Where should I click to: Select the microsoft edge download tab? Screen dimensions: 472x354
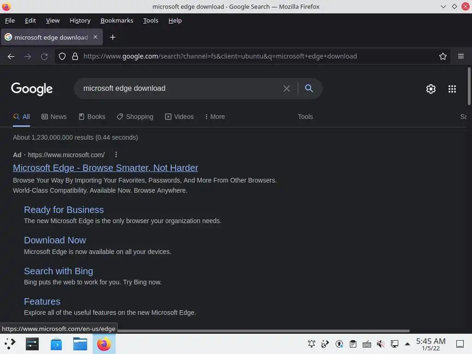pyautogui.click(x=52, y=37)
